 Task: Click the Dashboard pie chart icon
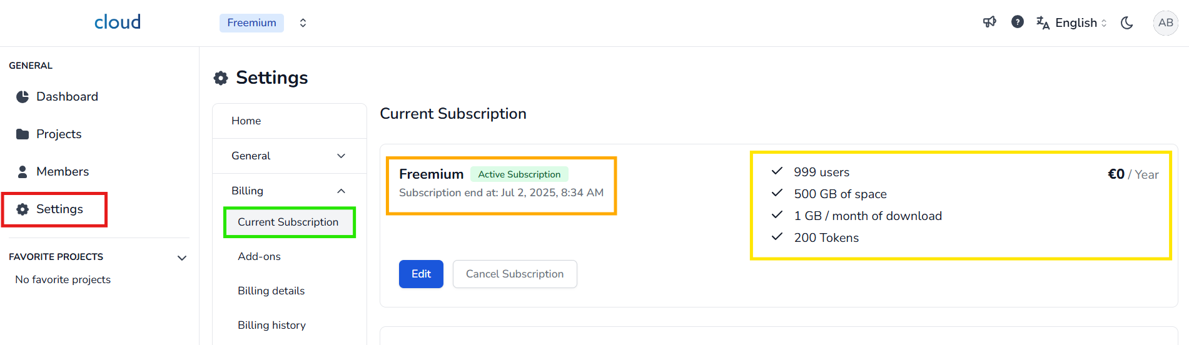pyautogui.click(x=23, y=97)
